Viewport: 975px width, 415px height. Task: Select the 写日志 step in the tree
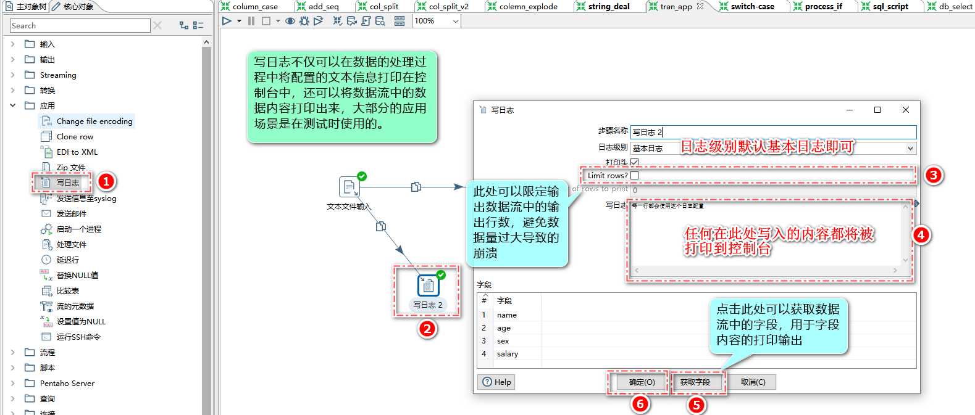click(61, 183)
